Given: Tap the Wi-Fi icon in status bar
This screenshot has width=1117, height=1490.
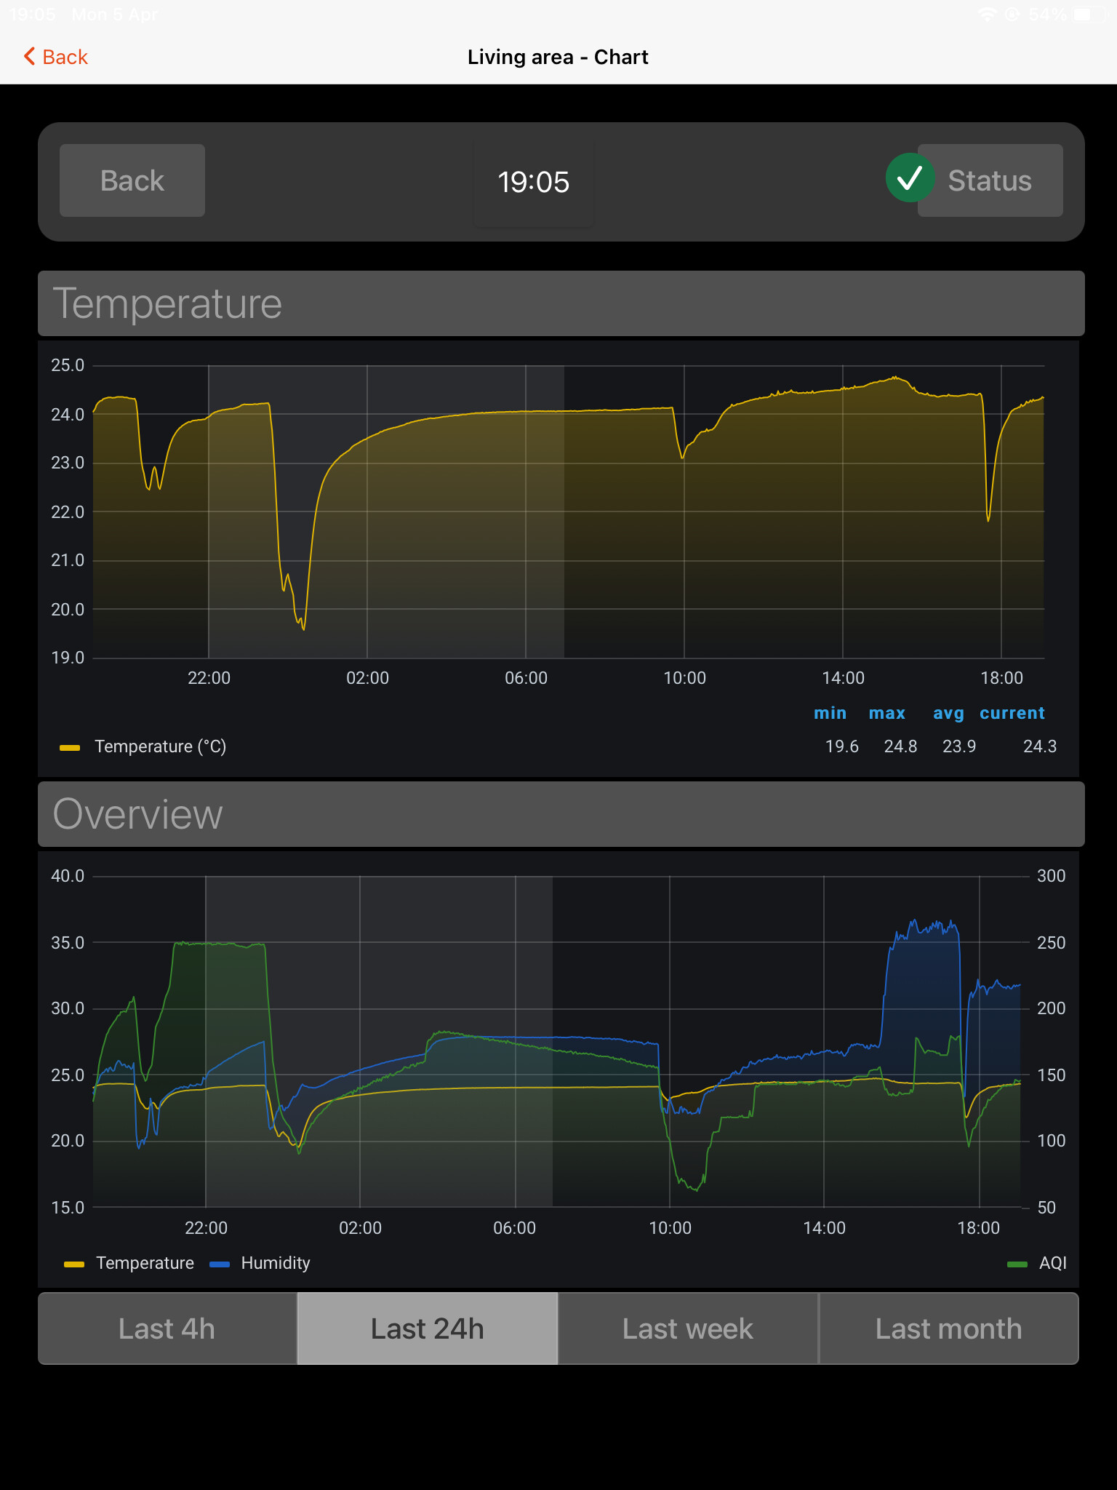Looking at the screenshot, I should pyautogui.click(x=987, y=15).
